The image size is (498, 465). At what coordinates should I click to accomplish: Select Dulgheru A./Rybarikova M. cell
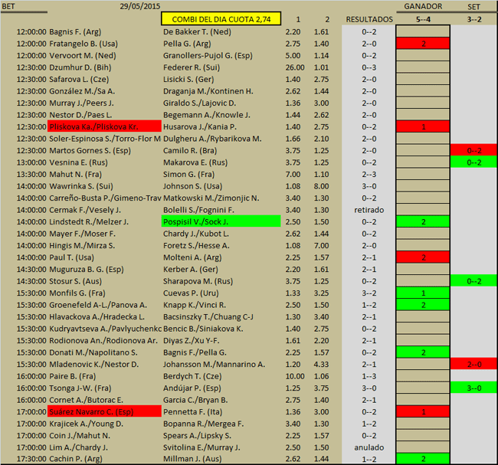pos(212,139)
